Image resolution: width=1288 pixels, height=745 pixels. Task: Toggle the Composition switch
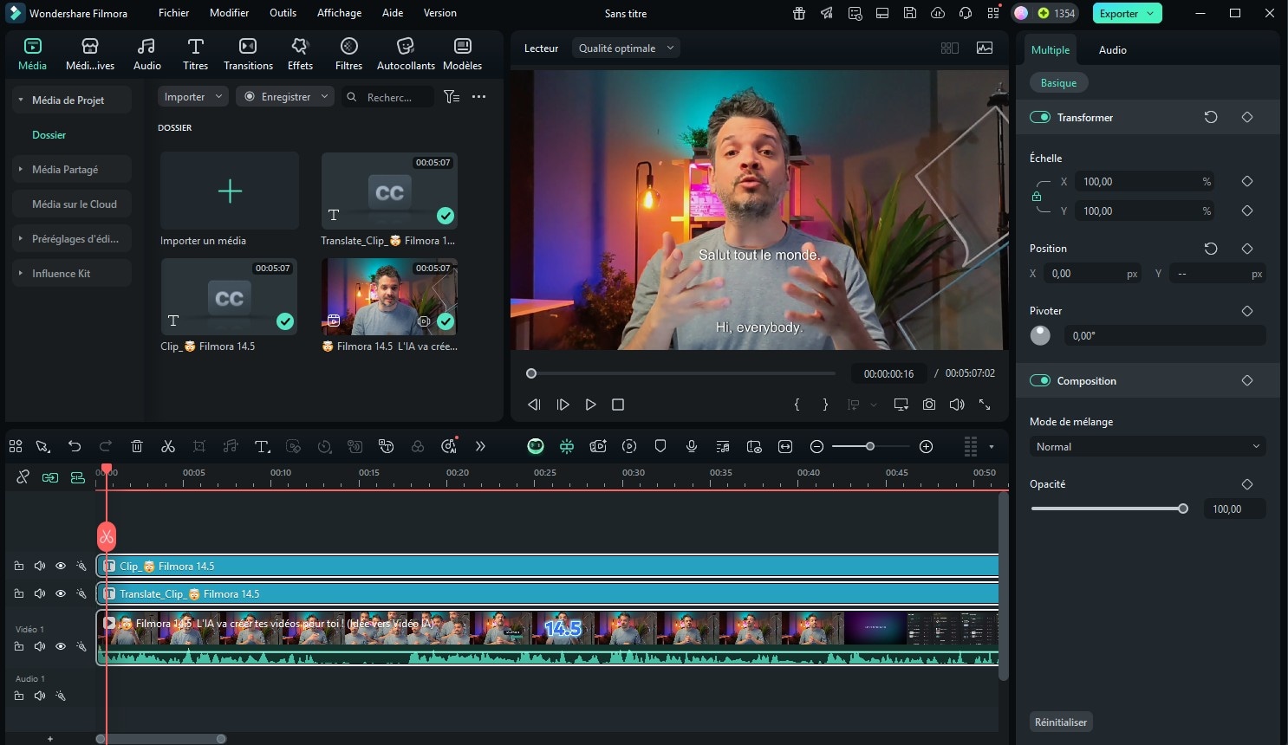click(x=1040, y=380)
